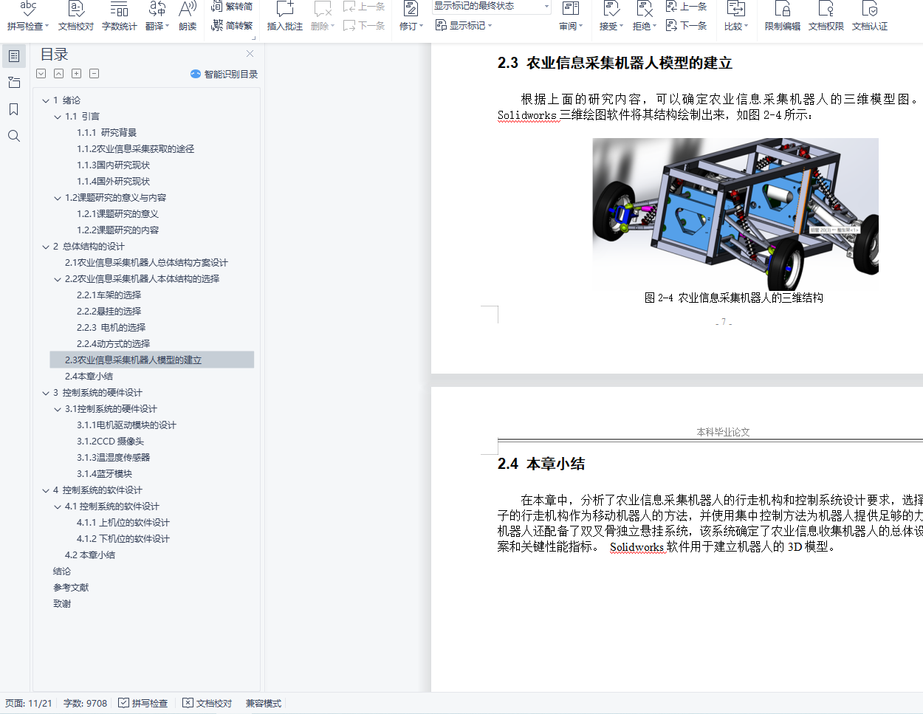
Task: Open the bookmark sidebar icon
Action: click(x=14, y=109)
